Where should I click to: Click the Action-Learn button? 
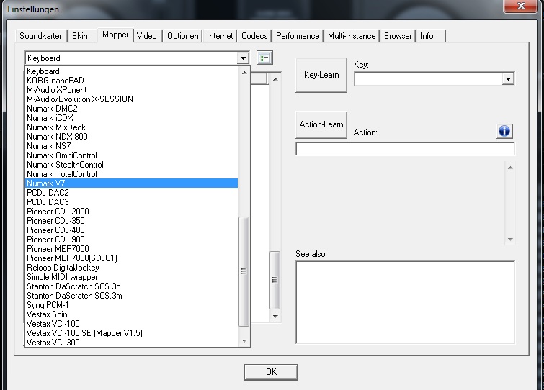click(x=321, y=124)
